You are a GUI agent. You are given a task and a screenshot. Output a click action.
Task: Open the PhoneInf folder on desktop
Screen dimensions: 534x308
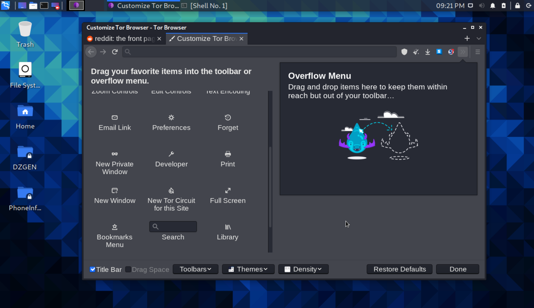point(25,198)
